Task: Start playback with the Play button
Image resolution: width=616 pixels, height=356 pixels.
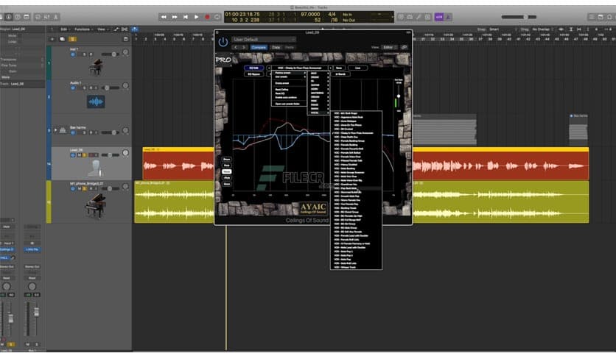Action: [196, 17]
